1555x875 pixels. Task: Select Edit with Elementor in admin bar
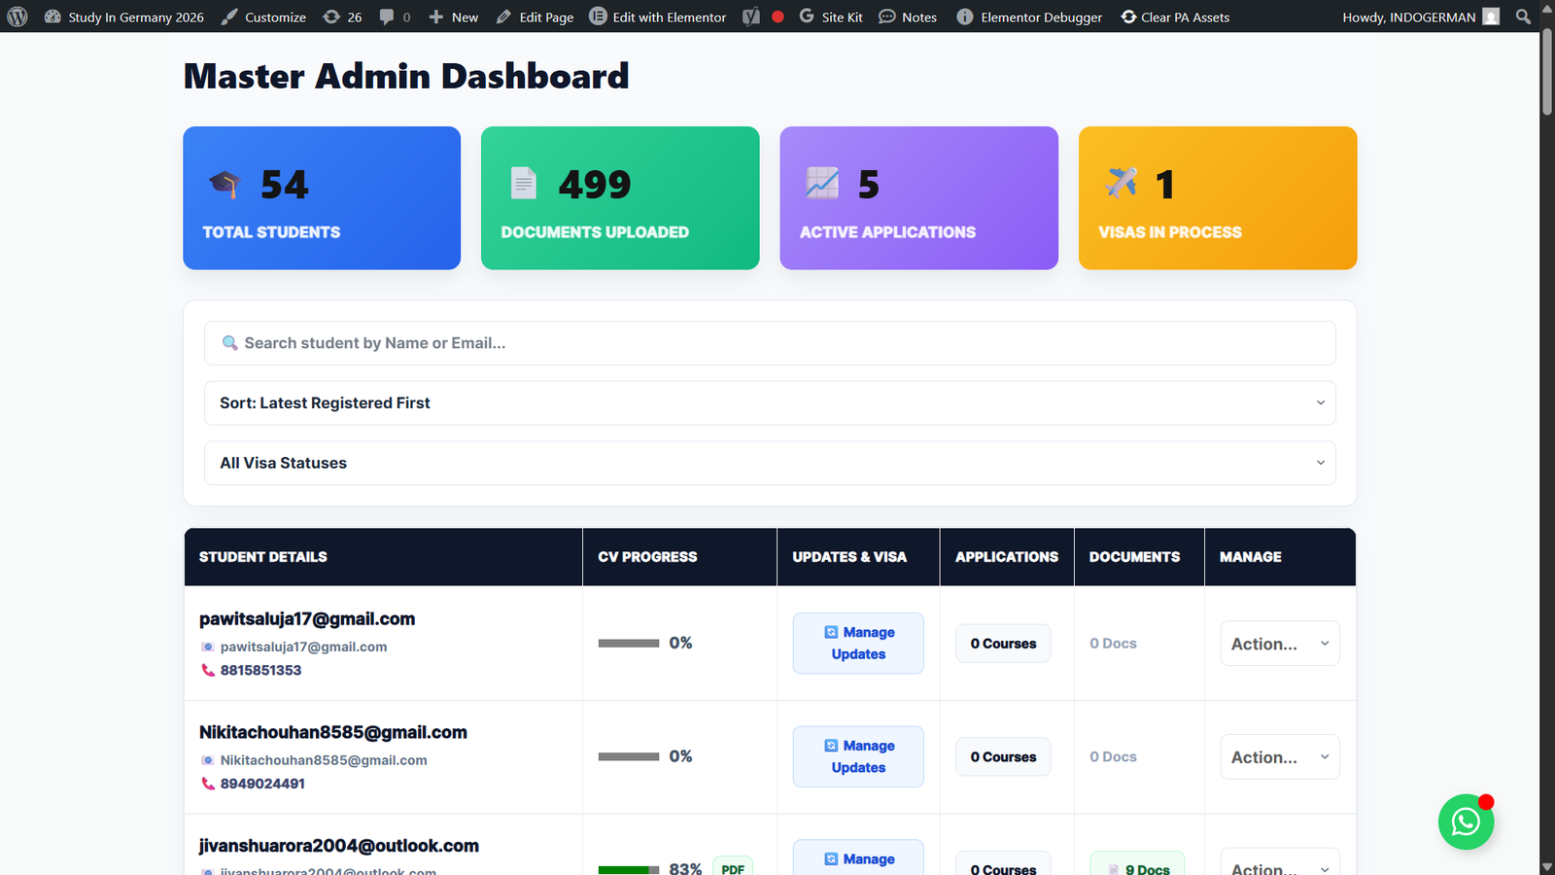pos(658,17)
